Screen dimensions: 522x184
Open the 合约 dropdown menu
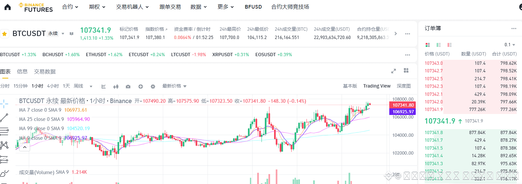tap(70, 7)
